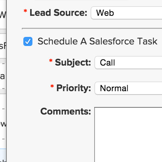Image resolution: width=162 pixels, height=162 pixels.
Task: Select the Normal value text in Priority
Action: click(x=114, y=88)
